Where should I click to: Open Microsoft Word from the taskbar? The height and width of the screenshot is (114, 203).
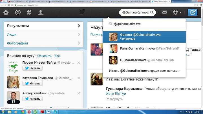49,112
